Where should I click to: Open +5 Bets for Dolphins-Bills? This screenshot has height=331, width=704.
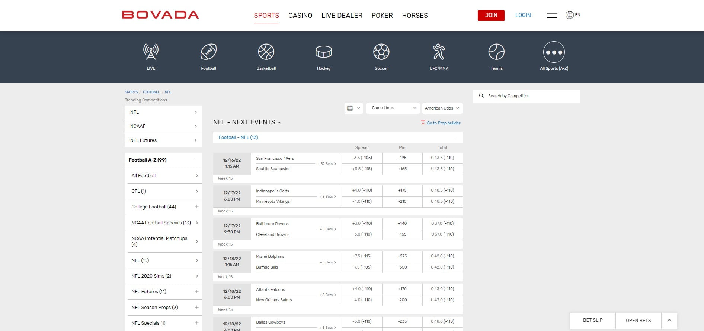pos(328,262)
